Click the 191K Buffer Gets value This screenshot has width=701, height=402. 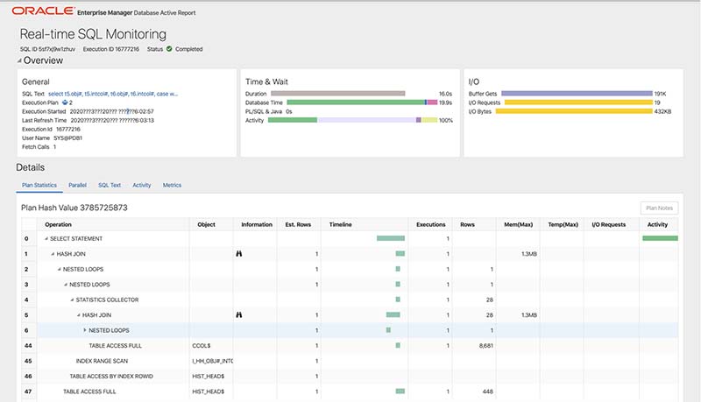tap(661, 94)
